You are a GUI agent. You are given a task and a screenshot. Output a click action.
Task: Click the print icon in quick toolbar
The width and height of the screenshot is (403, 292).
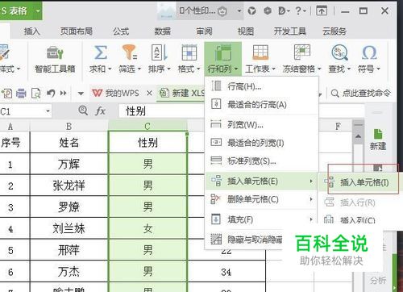pyautogui.click(x=21, y=94)
